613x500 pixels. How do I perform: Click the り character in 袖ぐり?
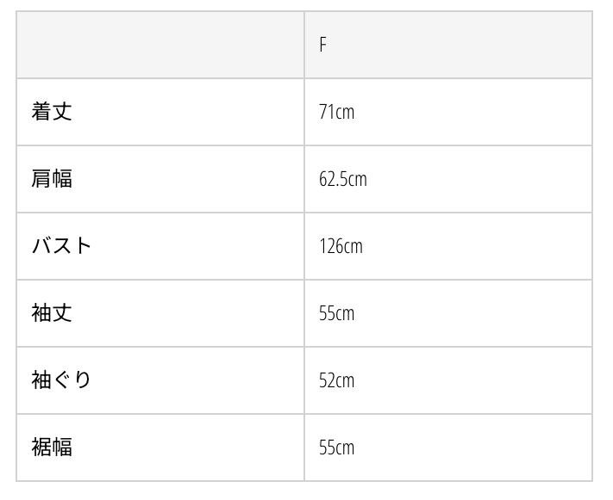[x=83, y=380]
